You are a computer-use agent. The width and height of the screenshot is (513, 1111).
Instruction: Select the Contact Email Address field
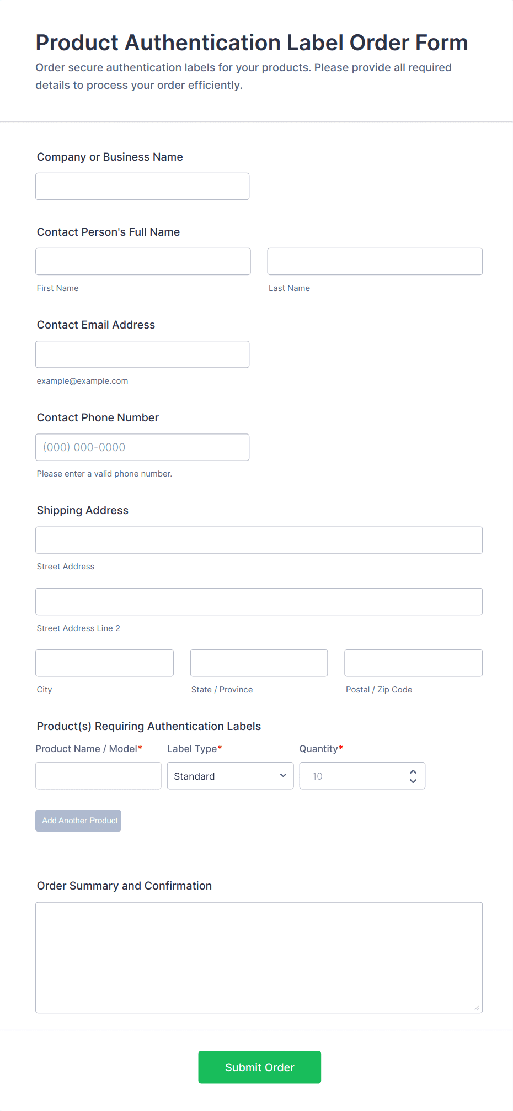[142, 355]
